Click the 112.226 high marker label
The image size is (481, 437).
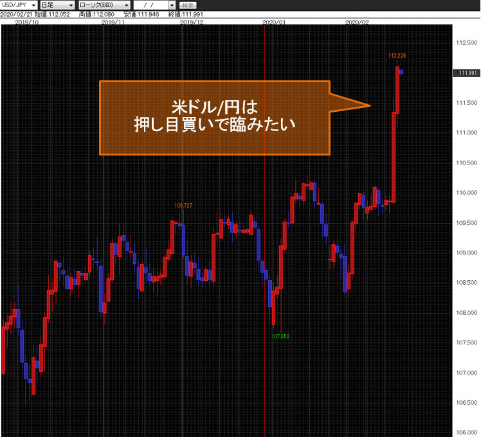click(x=397, y=55)
